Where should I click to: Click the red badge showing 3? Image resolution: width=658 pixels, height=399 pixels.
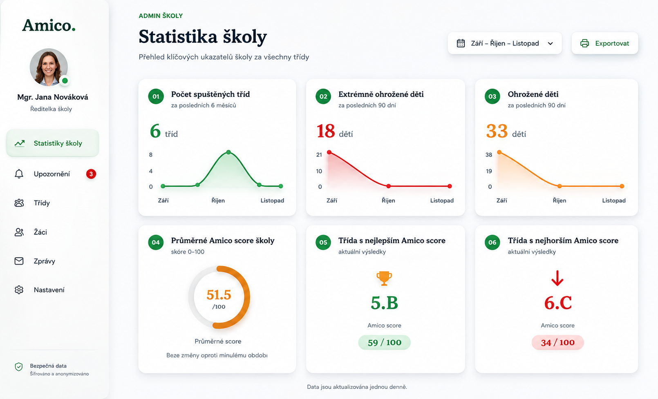91,174
